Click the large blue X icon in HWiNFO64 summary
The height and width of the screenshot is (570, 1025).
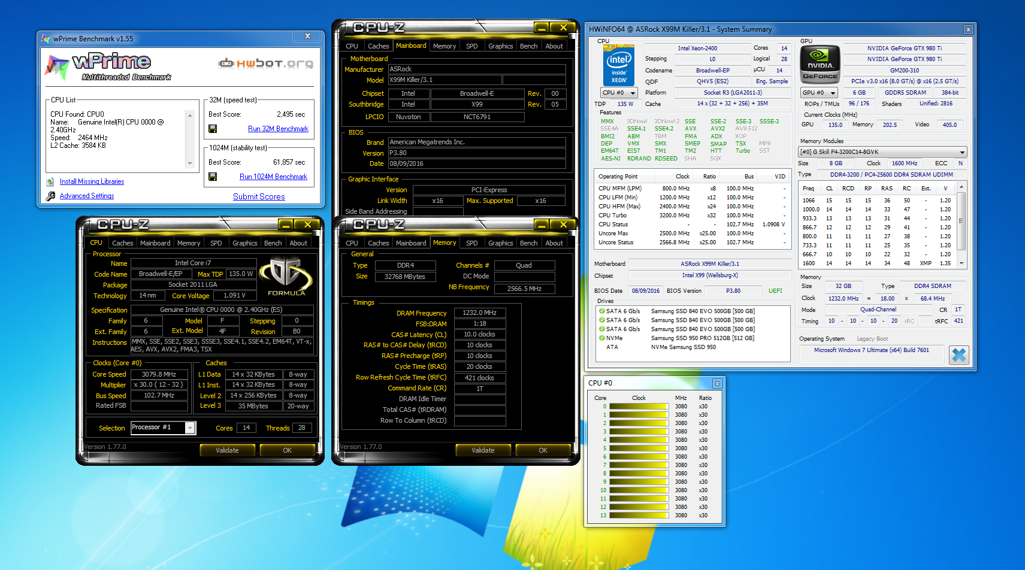click(x=959, y=355)
